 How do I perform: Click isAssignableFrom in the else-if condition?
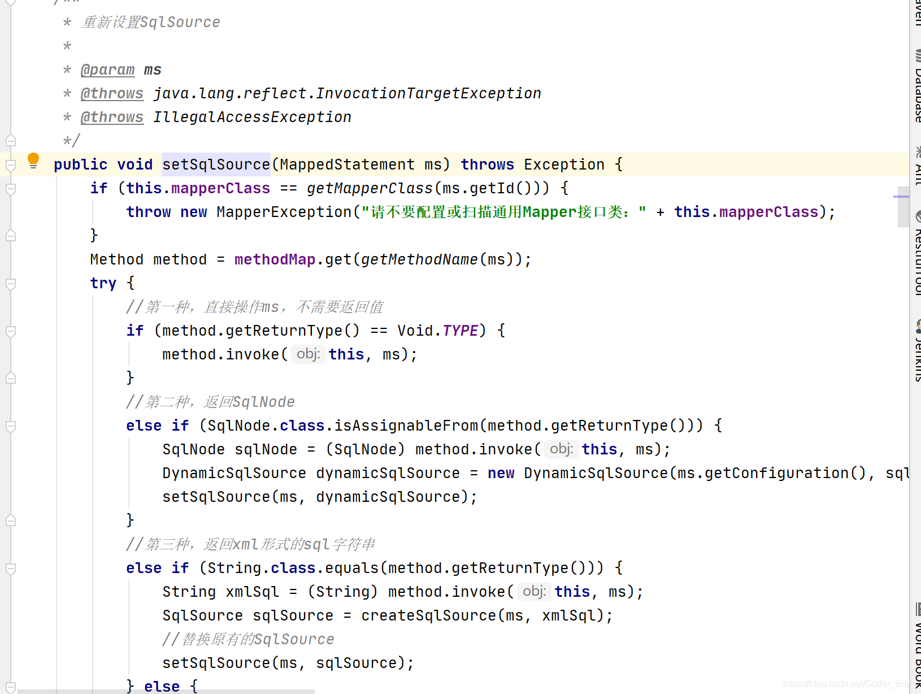[406, 426]
